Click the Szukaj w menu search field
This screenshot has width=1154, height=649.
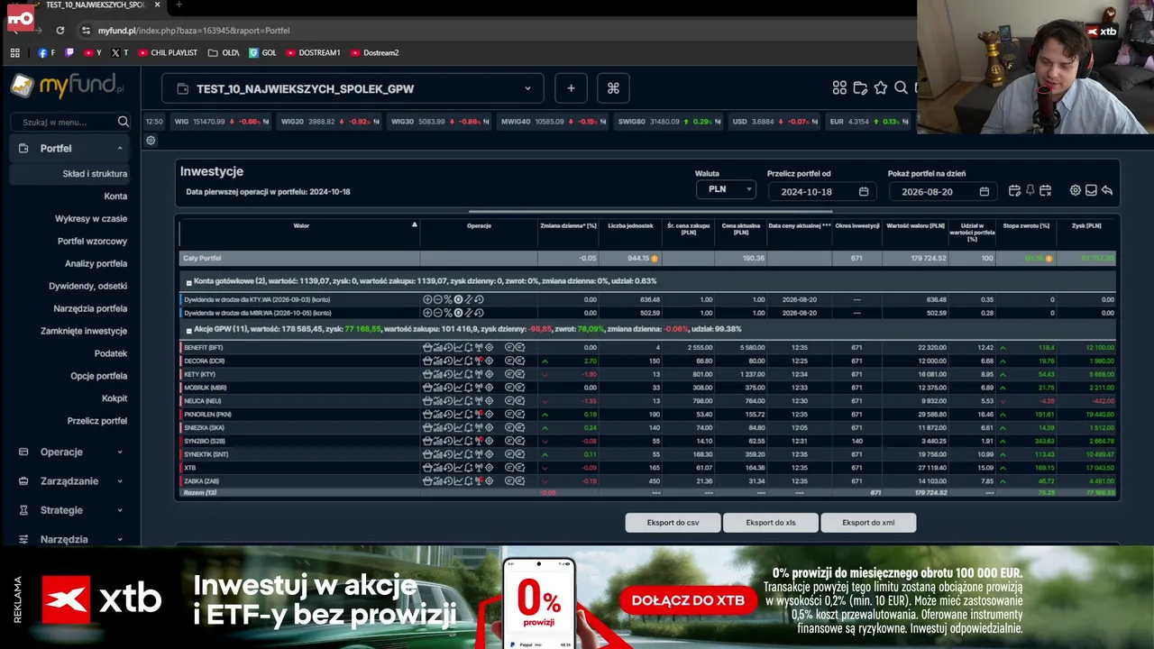tap(69, 122)
